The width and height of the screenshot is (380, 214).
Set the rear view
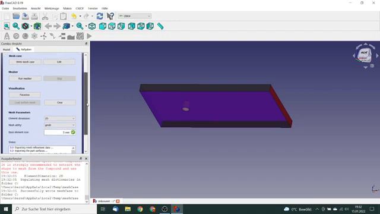click(132, 26)
